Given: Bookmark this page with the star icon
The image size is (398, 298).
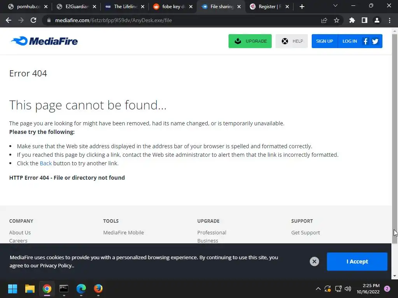Looking at the screenshot, I should click(337, 20).
